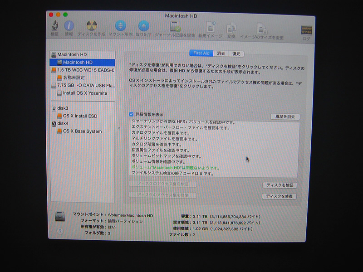Click the 履歴を消去 button

(285, 117)
